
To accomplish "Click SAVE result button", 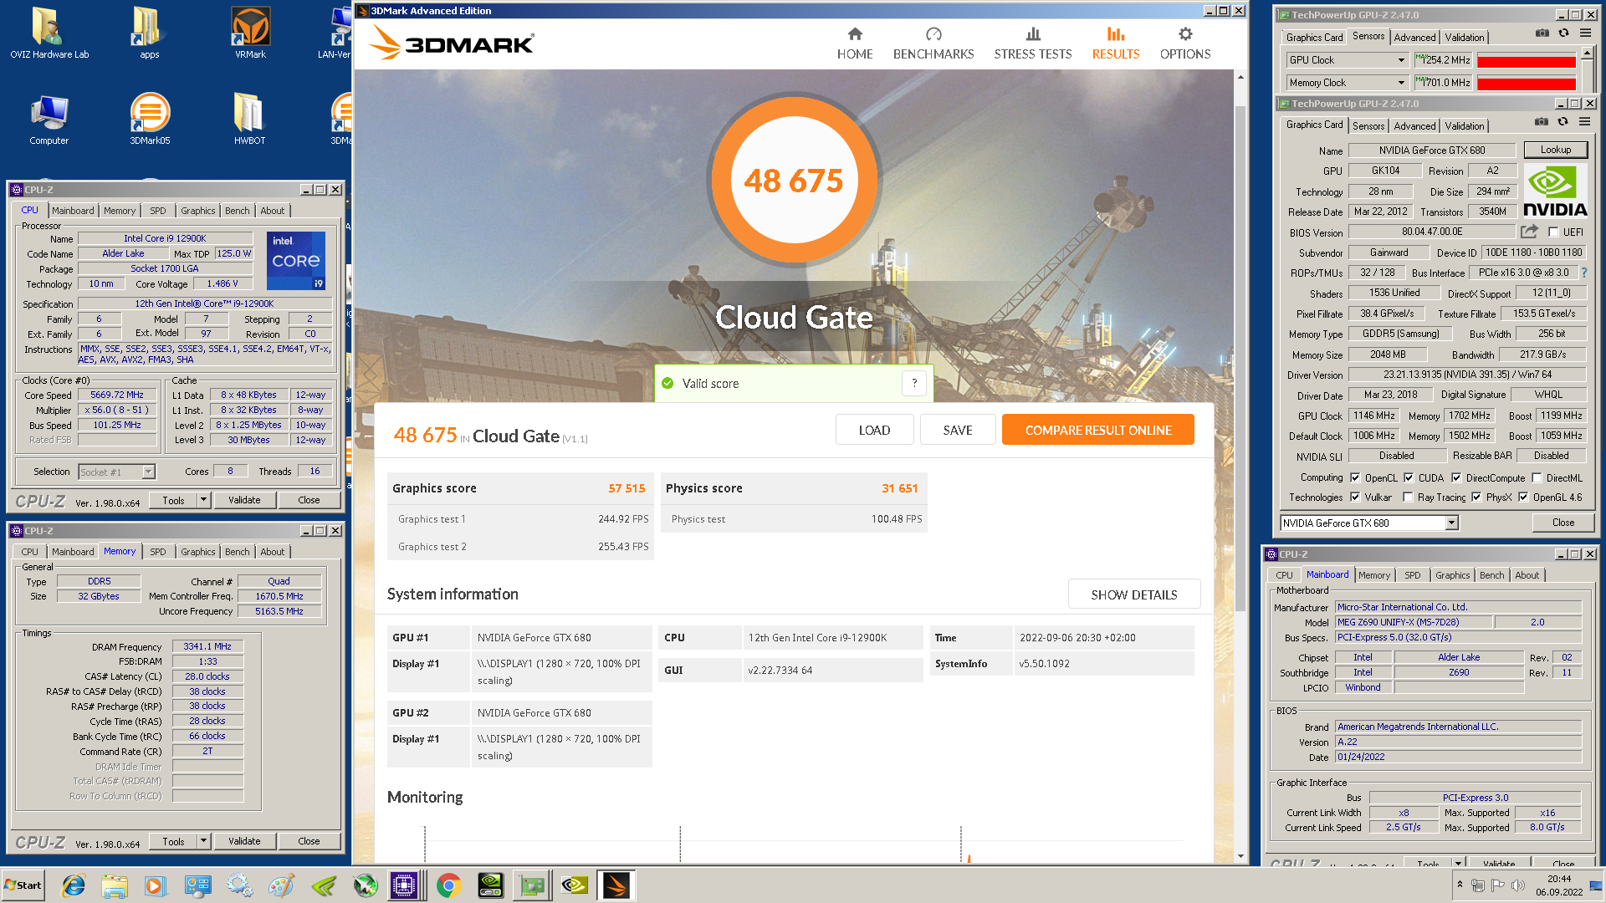I will click(x=958, y=430).
